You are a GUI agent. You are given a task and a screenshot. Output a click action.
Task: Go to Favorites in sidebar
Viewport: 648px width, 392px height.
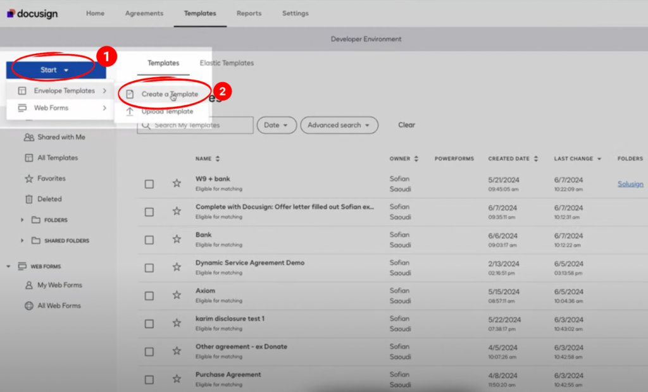pos(51,178)
